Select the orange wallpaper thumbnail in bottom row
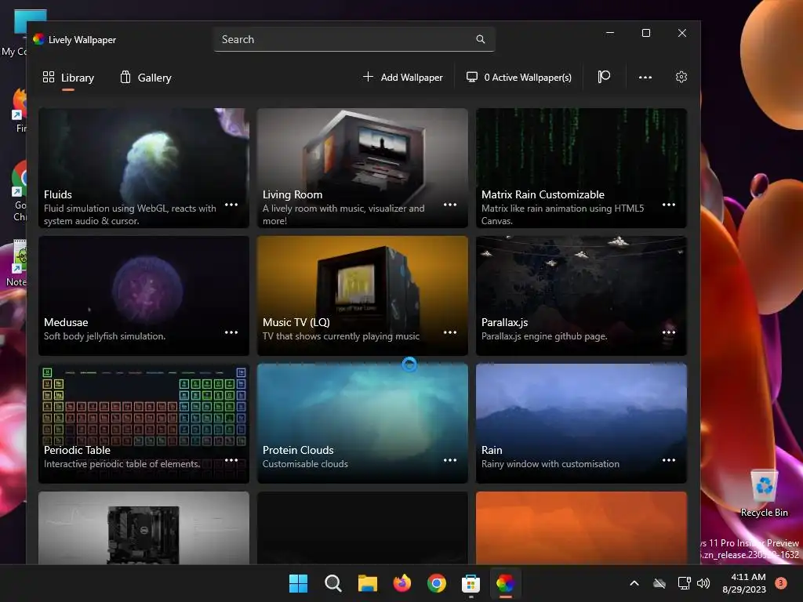This screenshot has height=602, width=803. pos(581,528)
